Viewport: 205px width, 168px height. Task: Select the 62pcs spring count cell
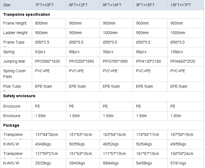[x=40, y=52]
